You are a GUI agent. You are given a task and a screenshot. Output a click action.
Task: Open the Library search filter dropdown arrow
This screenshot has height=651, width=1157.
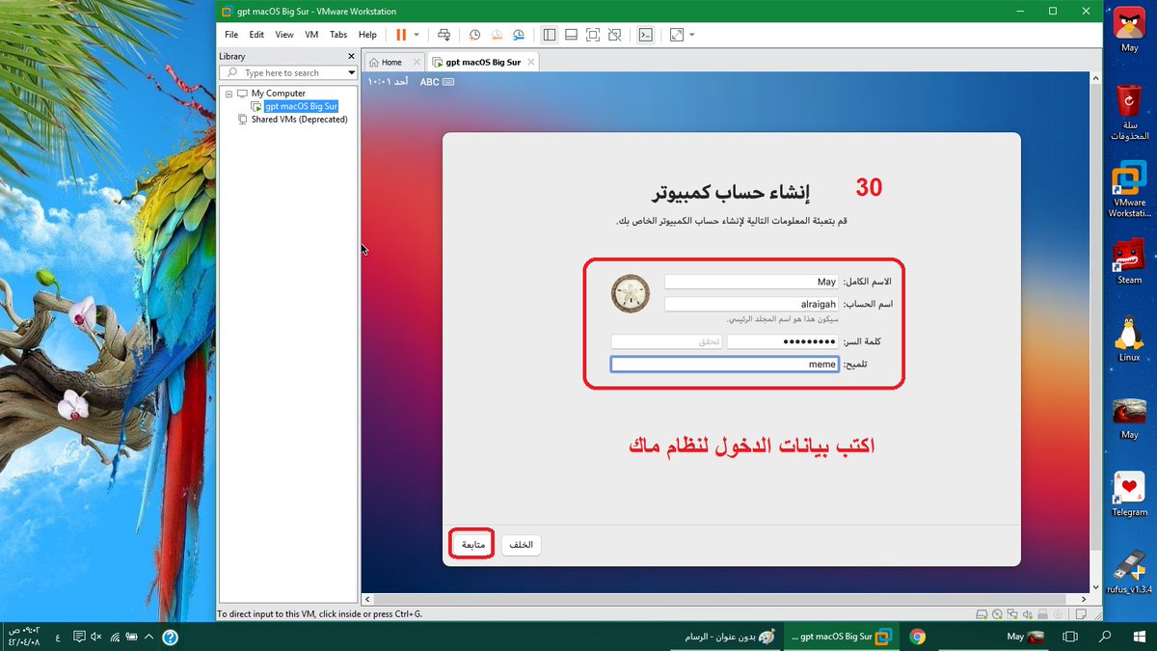coord(351,72)
